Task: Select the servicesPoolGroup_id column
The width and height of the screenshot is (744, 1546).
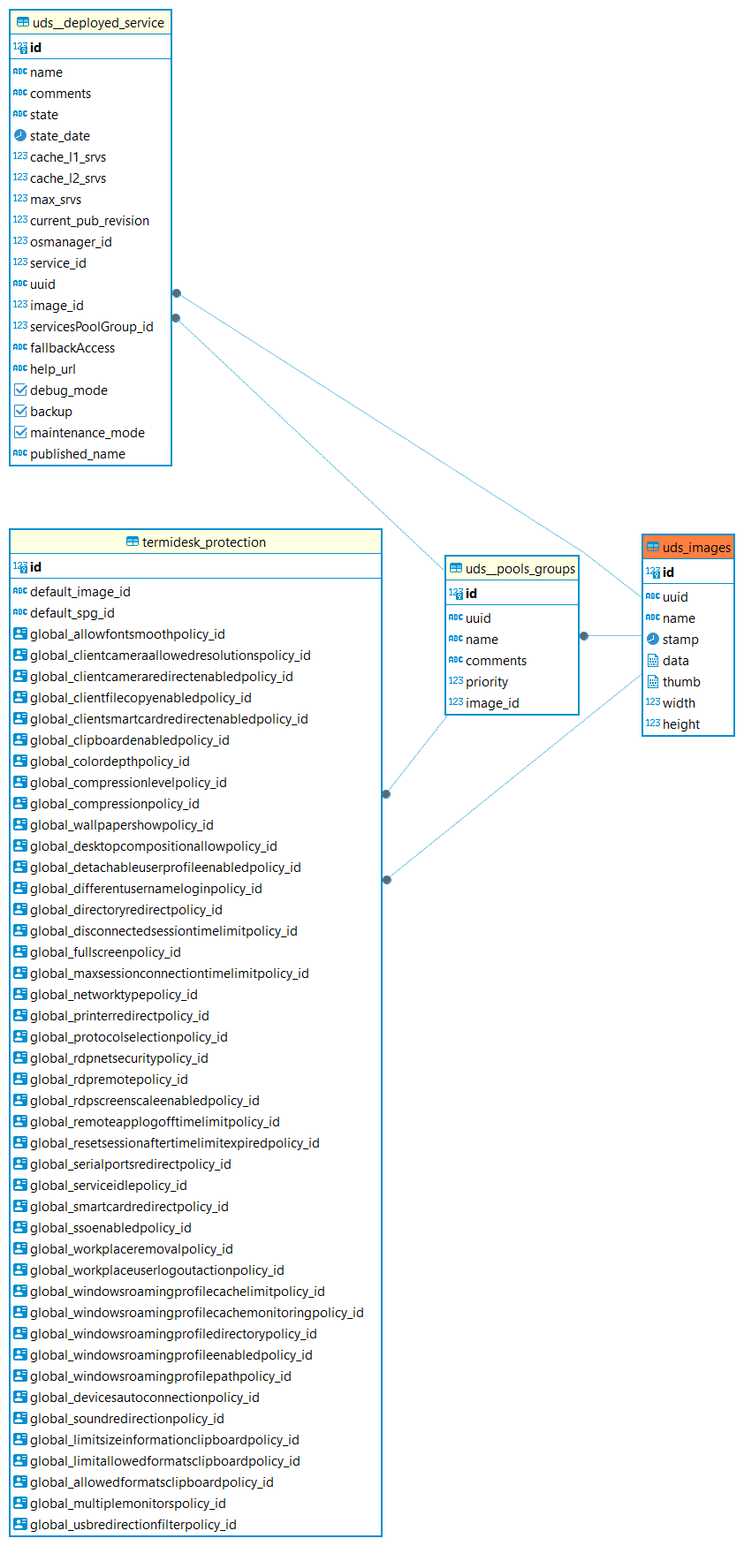Action: click(91, 326)
